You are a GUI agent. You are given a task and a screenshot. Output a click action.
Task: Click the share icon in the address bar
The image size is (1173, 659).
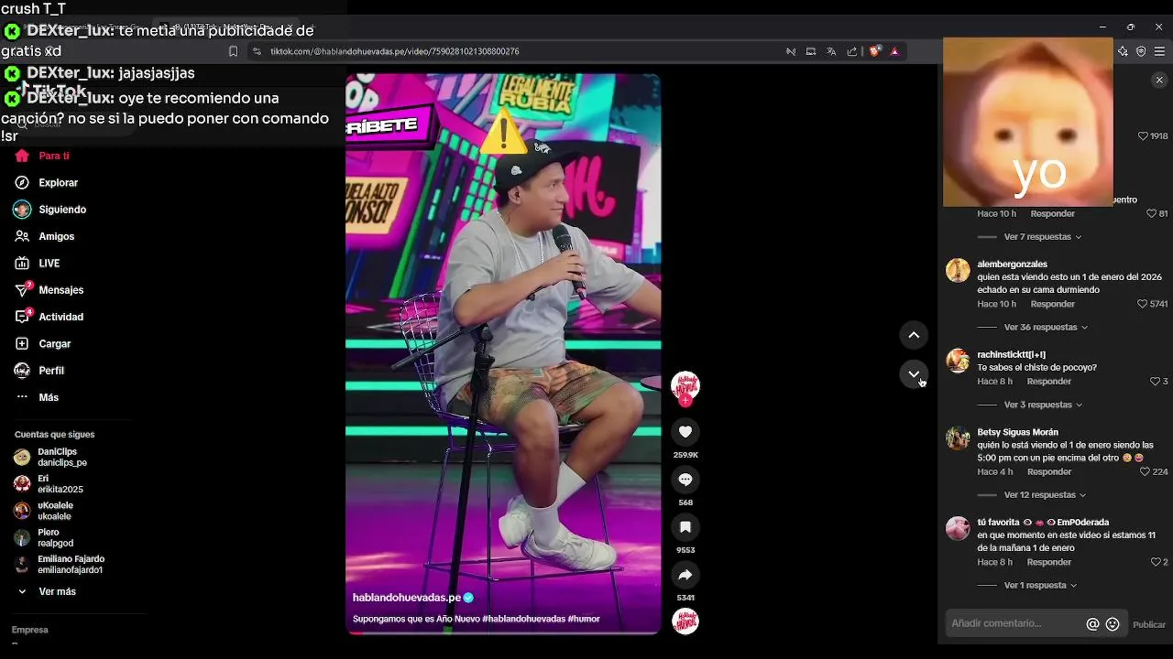852,51
